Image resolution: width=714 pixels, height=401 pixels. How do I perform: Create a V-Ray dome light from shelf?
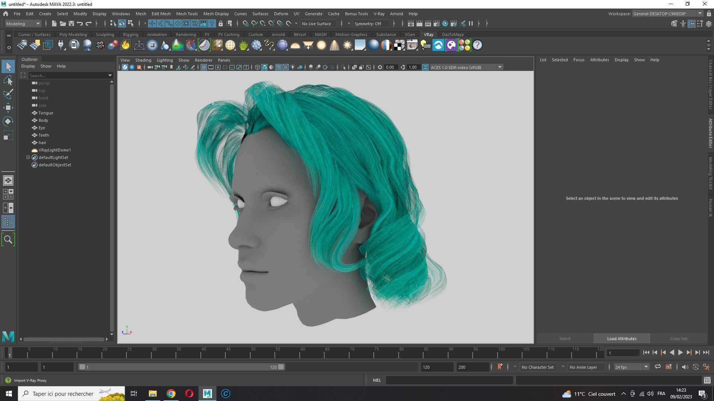click(x=295, y=45)
